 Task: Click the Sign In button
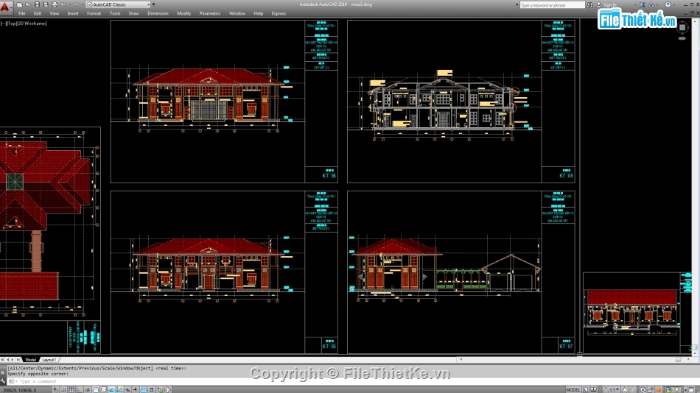(606, 5)
